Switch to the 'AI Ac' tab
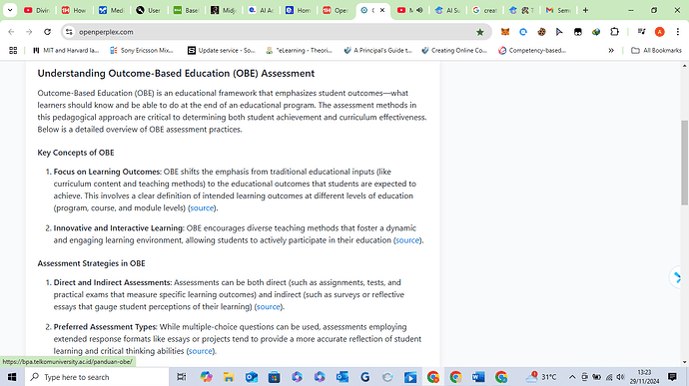689x386 pixels. (261, 10)
